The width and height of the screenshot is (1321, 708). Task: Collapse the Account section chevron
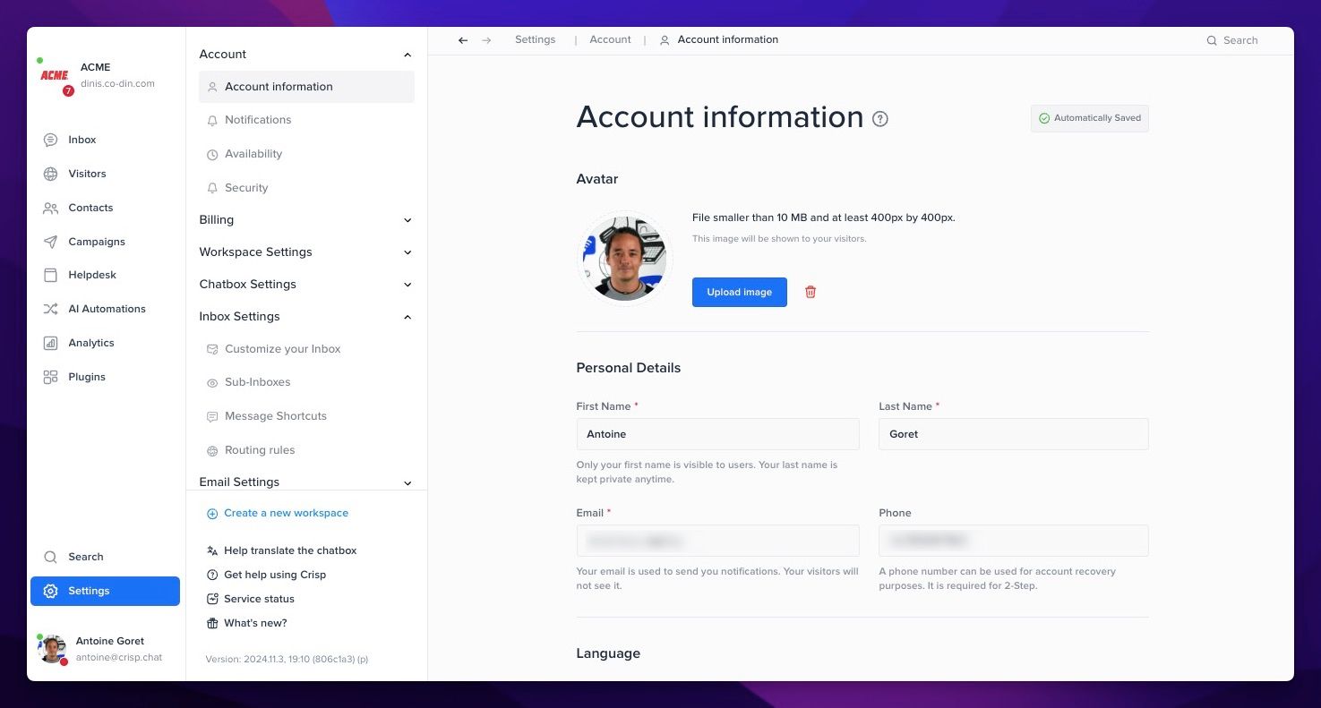click(407, 55)
